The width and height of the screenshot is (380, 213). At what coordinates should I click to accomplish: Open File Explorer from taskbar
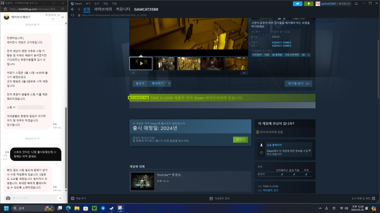click(x=77, y=208)
